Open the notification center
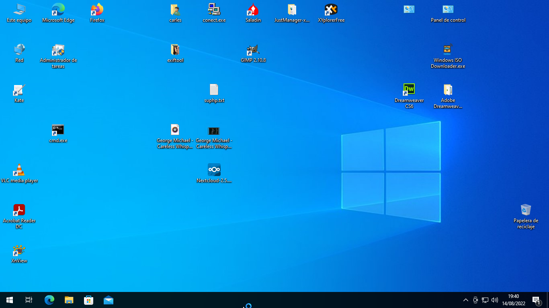 tap(536, 300)
